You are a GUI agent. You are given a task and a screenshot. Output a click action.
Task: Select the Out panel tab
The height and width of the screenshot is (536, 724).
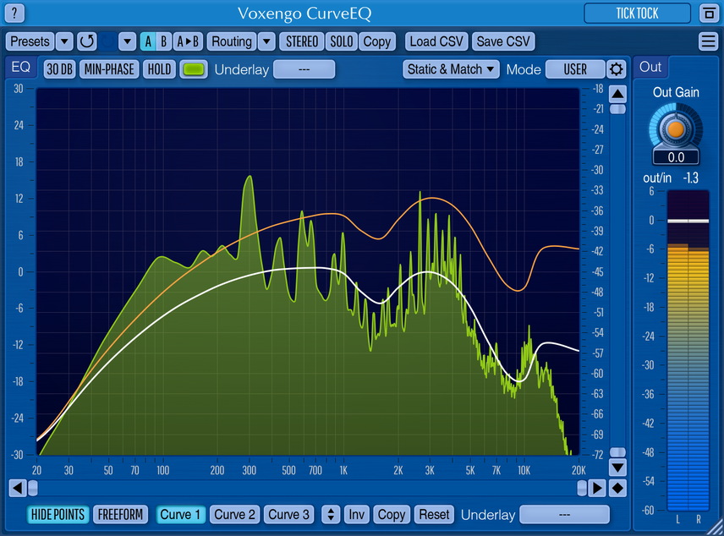tap(650, 68)
